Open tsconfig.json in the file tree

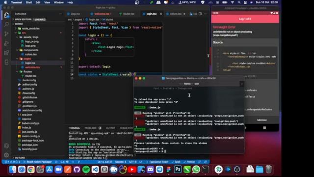click(29, 149)
